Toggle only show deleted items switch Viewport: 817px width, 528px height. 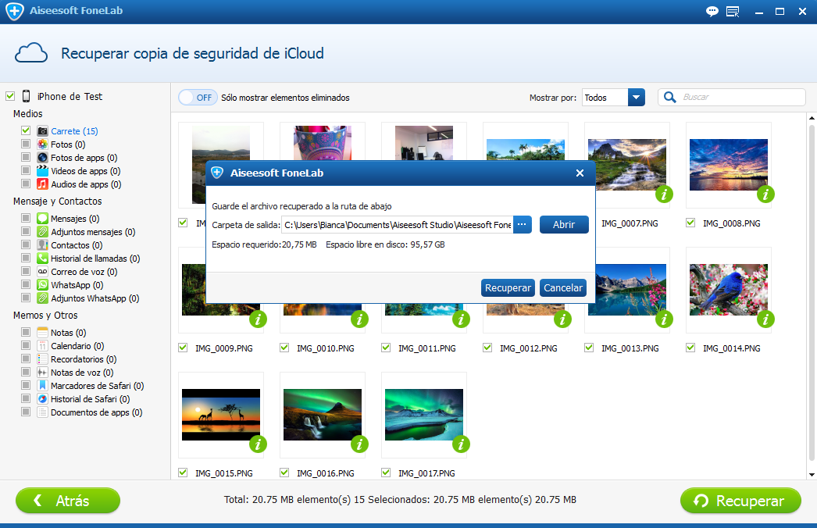click(x=198, y=98)
